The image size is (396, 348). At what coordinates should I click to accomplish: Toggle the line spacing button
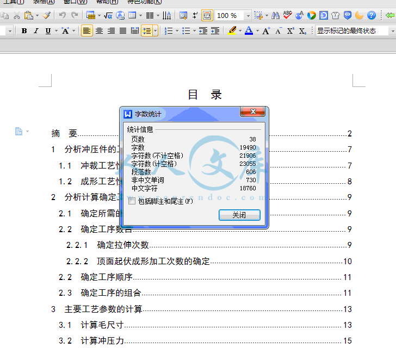147,31
